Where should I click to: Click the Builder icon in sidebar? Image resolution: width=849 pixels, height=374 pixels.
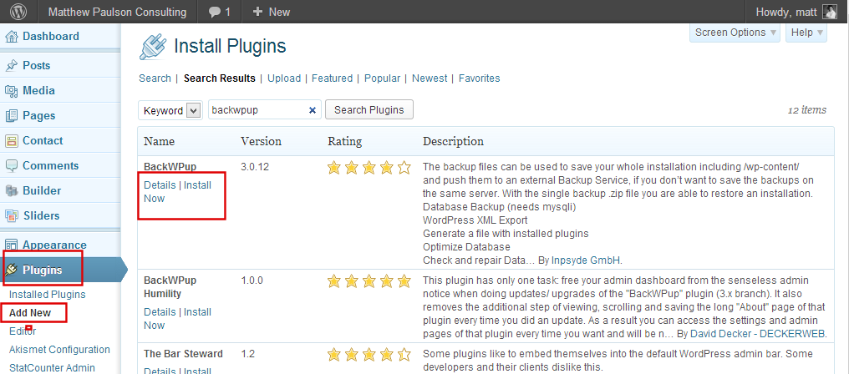(12, 190)
